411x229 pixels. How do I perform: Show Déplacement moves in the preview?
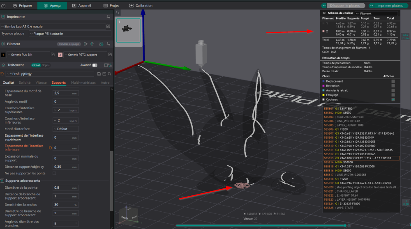tap(393, 81)
